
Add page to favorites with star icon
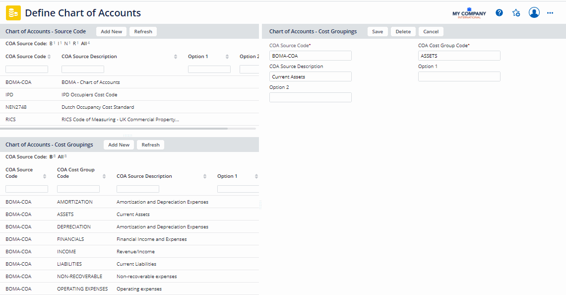(x=516, y=13)
